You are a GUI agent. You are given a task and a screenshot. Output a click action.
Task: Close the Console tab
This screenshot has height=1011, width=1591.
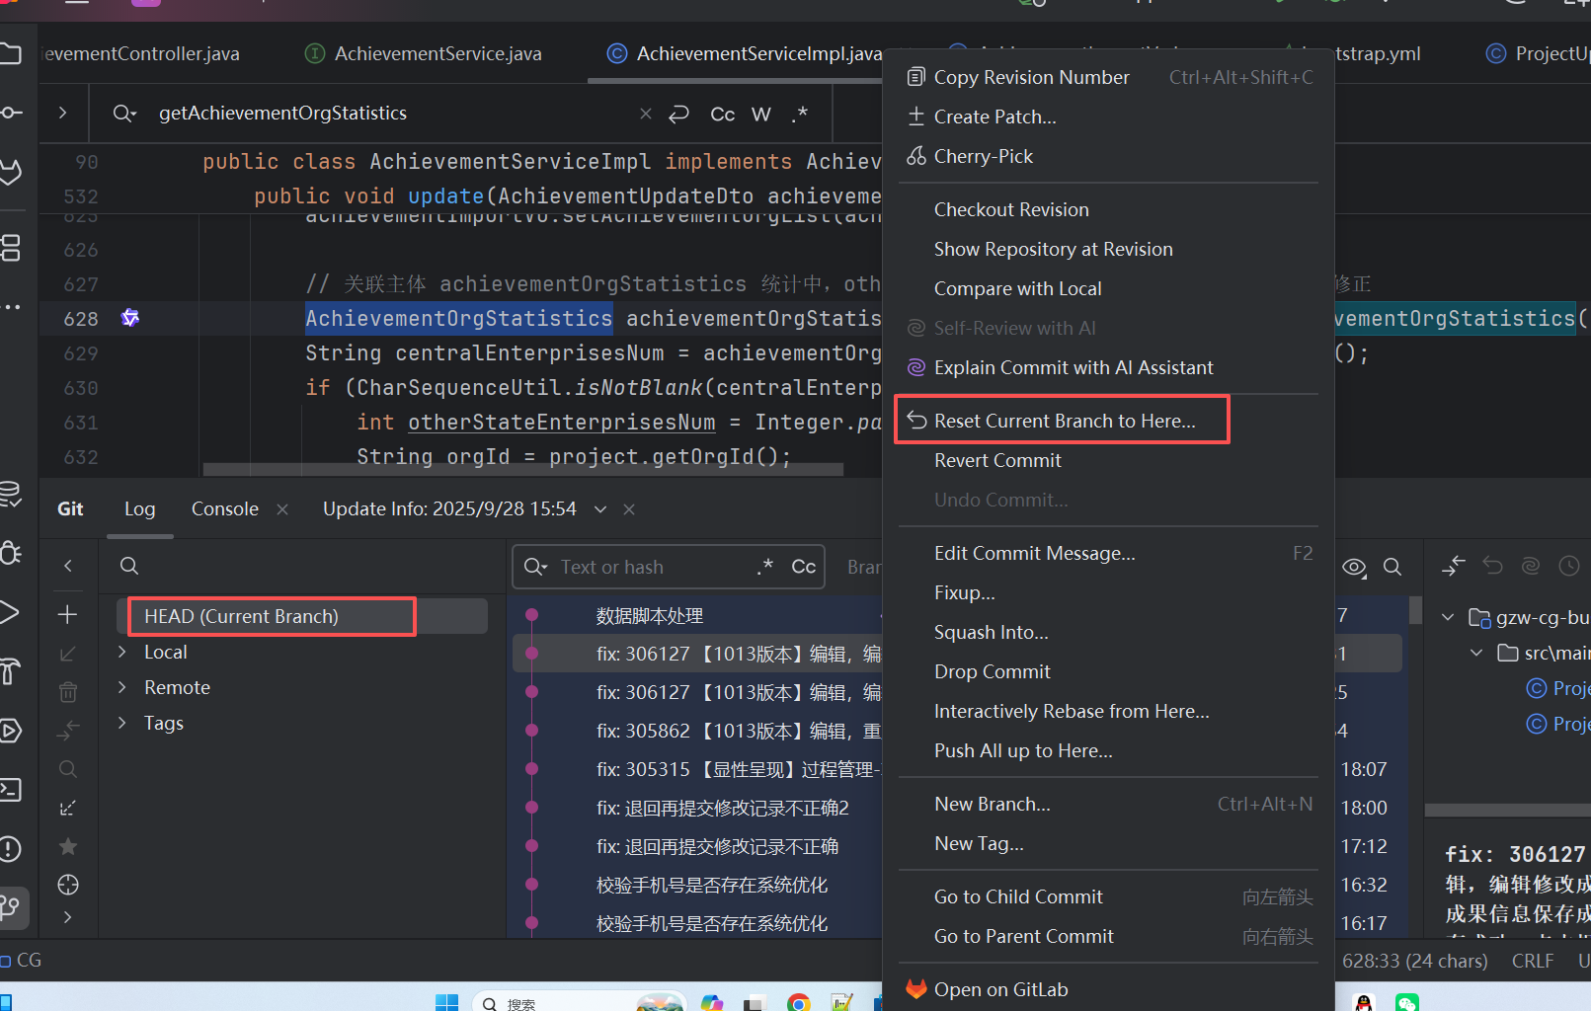282,509
